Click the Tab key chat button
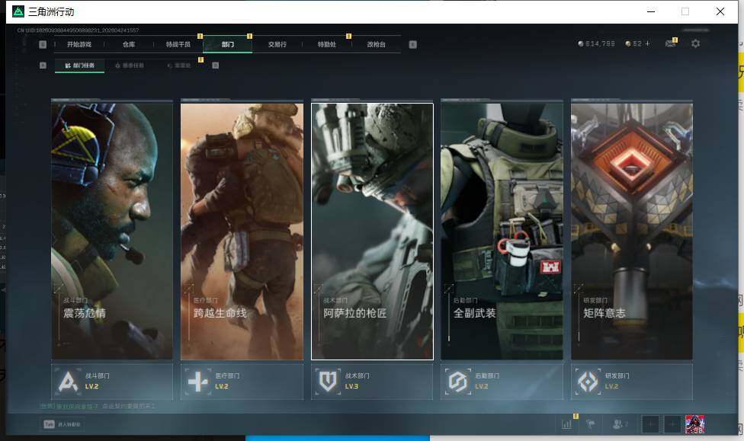744x441 pixels. pyautogui.click(x=63, y=424)
